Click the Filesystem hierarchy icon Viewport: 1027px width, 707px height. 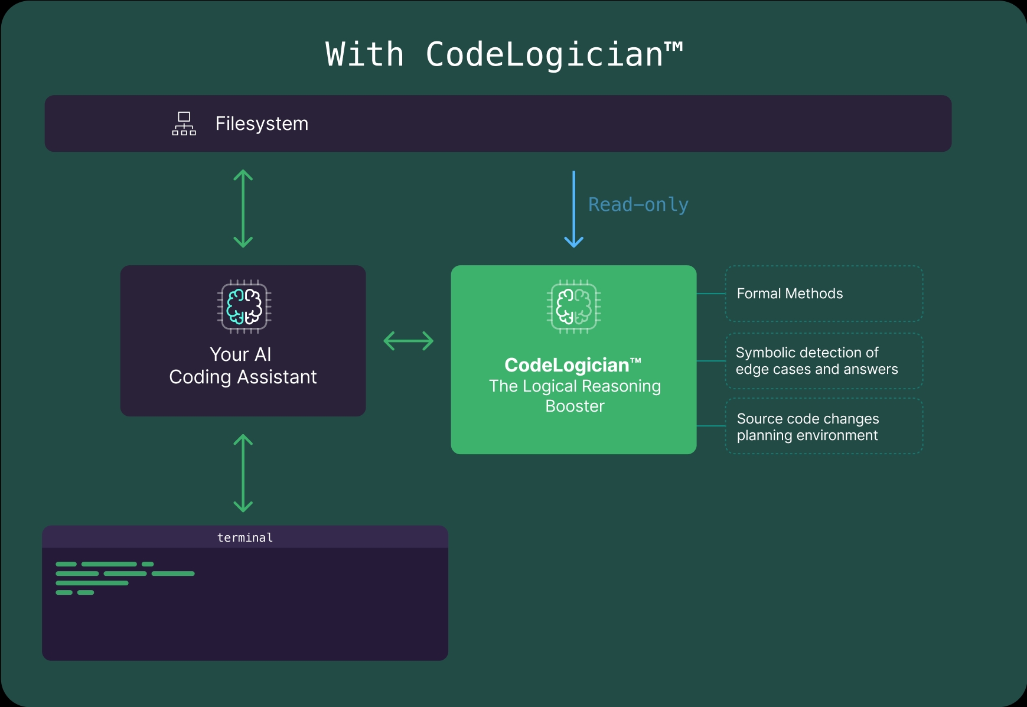[x=184, y=123]
